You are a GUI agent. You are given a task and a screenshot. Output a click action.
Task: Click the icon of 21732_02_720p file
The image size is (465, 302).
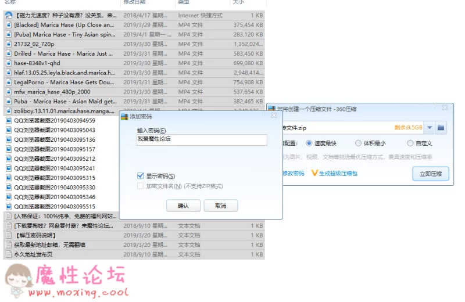pyautogui.click(x=9, y=44)
